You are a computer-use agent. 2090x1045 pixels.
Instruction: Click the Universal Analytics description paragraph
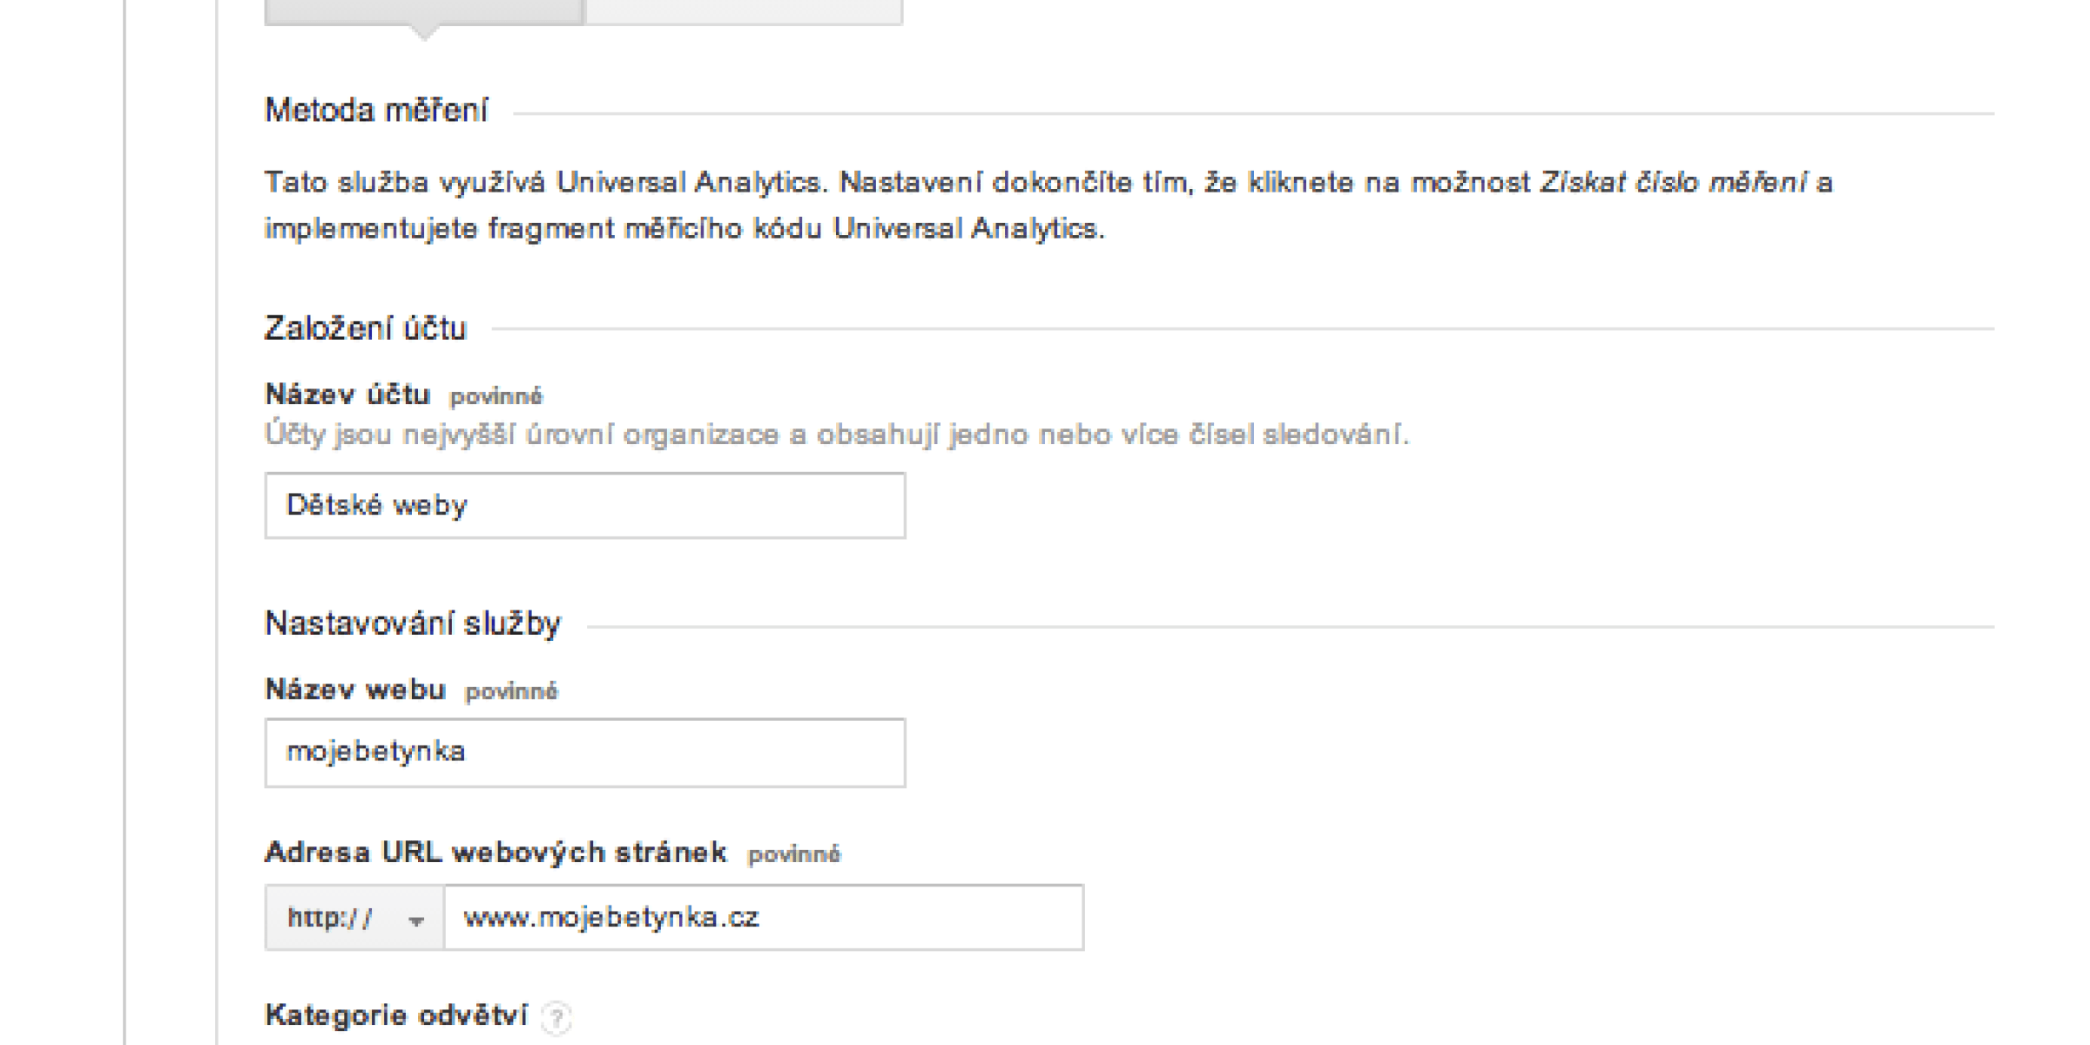(1048, 206)
